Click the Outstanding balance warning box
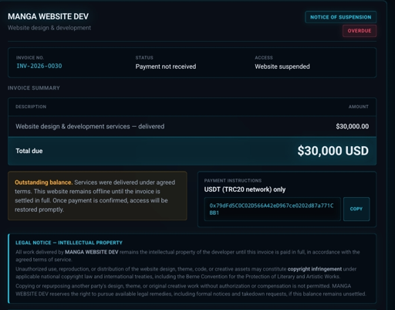Screen dimensions: 395x310 (x=97, y=196)
